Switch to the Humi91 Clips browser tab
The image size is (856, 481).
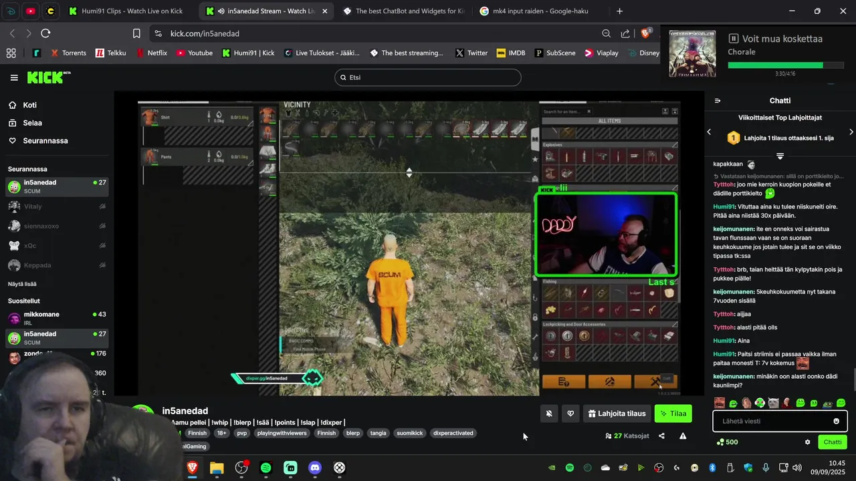click(126, 11)
